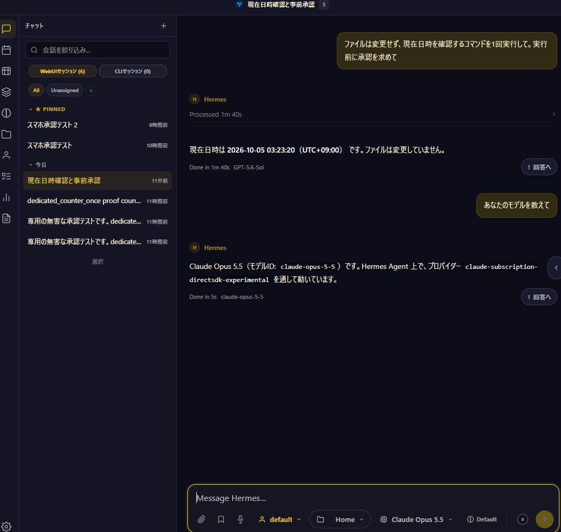The height and width of the screenshot is (532, 561).
Task: Open the default profile dropdown
Action: [x=280, y=519]
